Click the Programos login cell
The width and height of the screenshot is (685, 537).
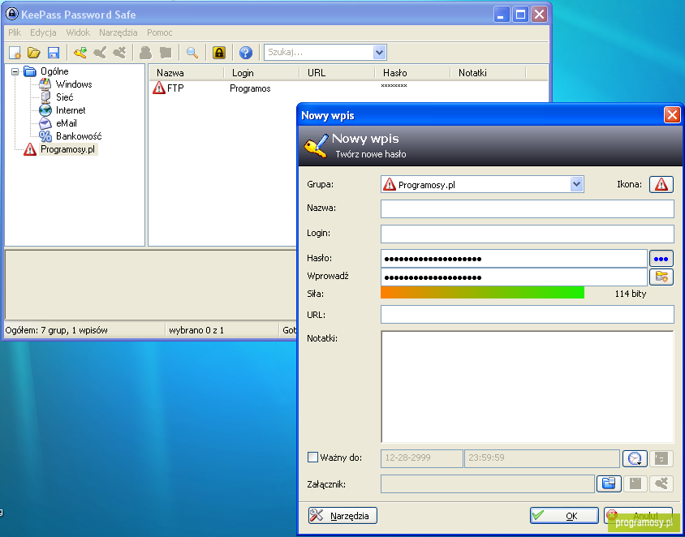pos(250,88)
